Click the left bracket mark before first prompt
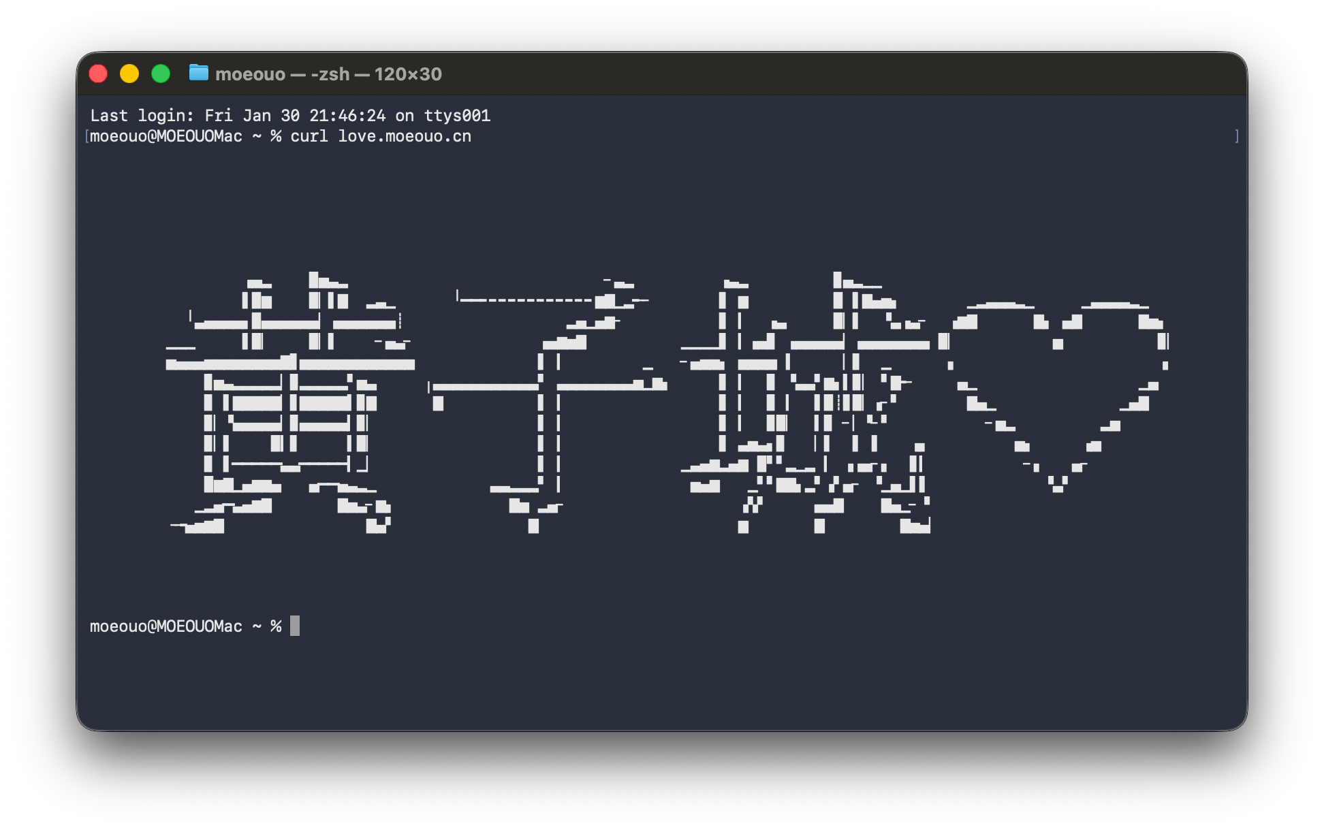 tap(86, 136)
